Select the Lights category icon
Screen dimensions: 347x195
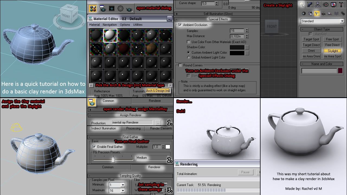(317, 13)
